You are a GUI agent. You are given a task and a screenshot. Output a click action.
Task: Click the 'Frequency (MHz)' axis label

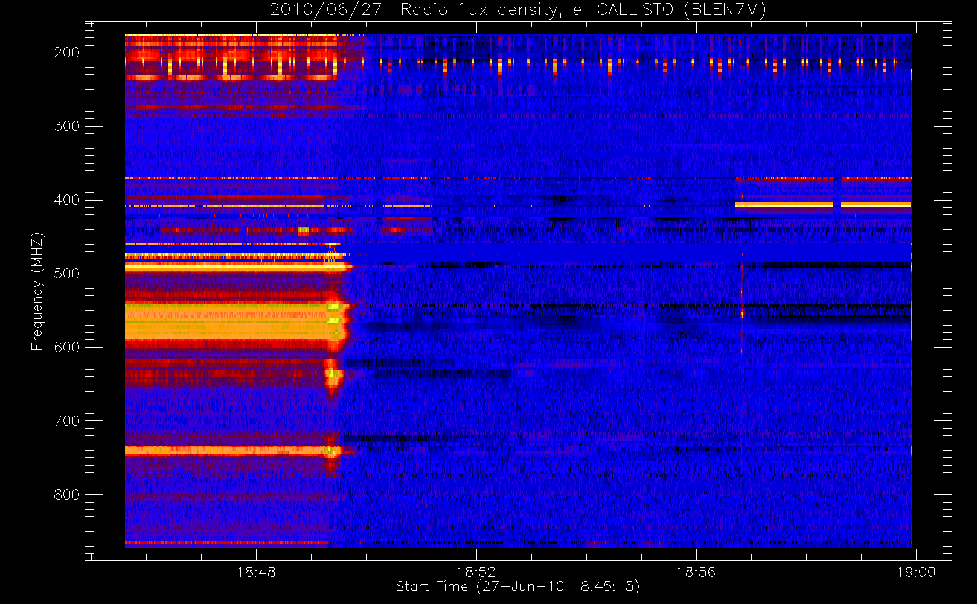[x=37, y=291]
